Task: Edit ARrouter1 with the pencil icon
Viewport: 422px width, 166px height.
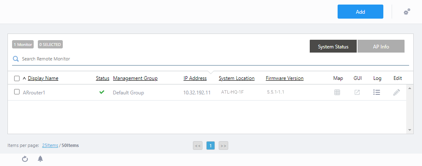Action: [397, 92]
